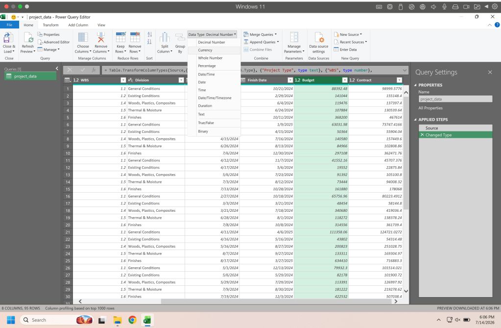The height and width of the screenshot is (328, 501).
Task: Click the Split Column icon
Action: tap(165, 37)
